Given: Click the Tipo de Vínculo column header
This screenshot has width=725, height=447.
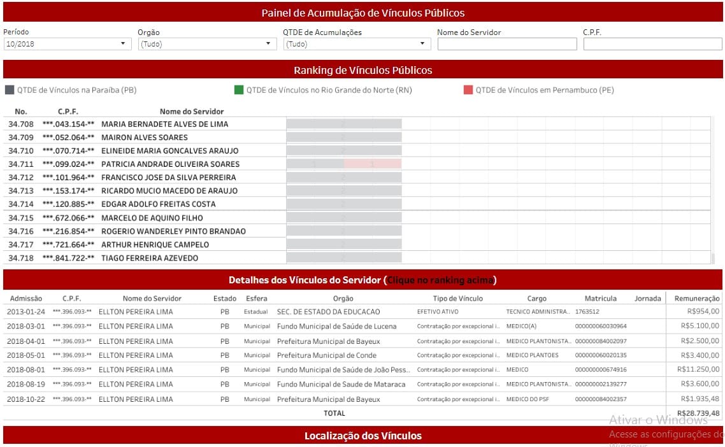Looking at the screenshot, I should [x=457, y=299].
